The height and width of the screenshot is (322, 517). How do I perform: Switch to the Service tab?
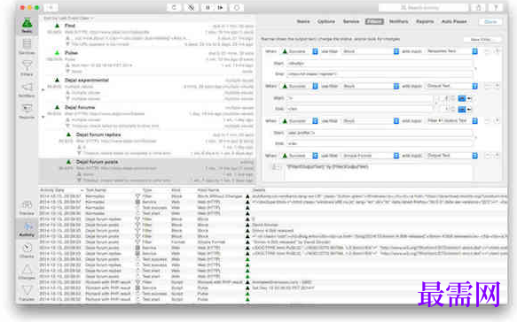(351, 21)
